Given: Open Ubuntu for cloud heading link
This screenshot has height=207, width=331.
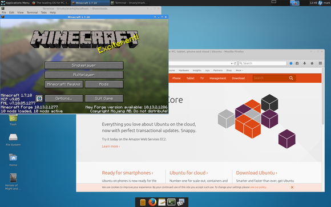Looking at the screenshot, I should click(x=189, y=173).
